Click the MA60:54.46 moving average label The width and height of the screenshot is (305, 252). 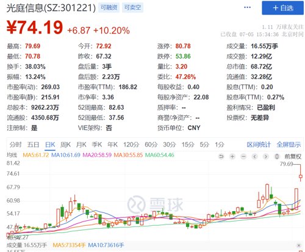click(x=159, y=155)
